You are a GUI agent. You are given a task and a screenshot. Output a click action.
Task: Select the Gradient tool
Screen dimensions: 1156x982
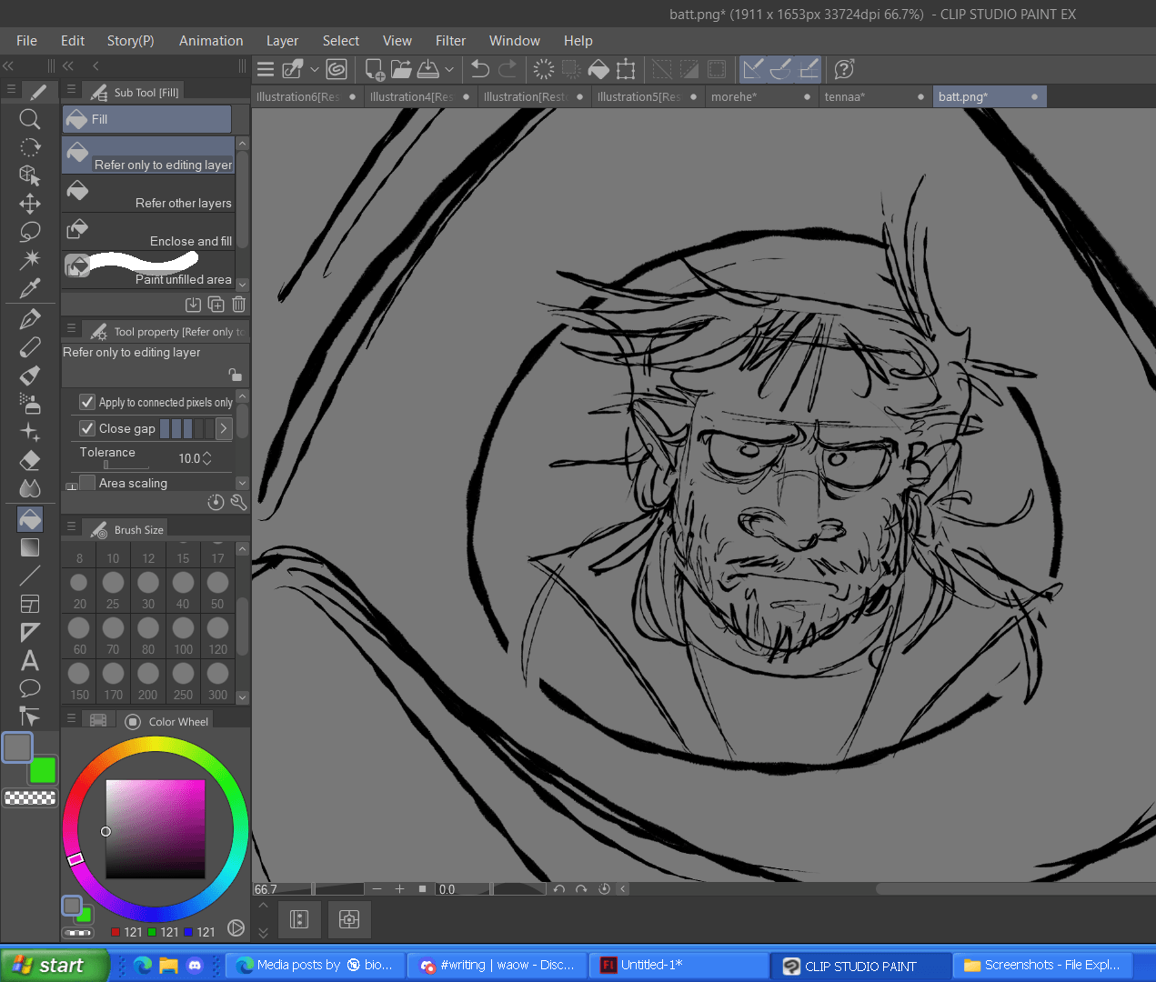[x=30, y=547]
